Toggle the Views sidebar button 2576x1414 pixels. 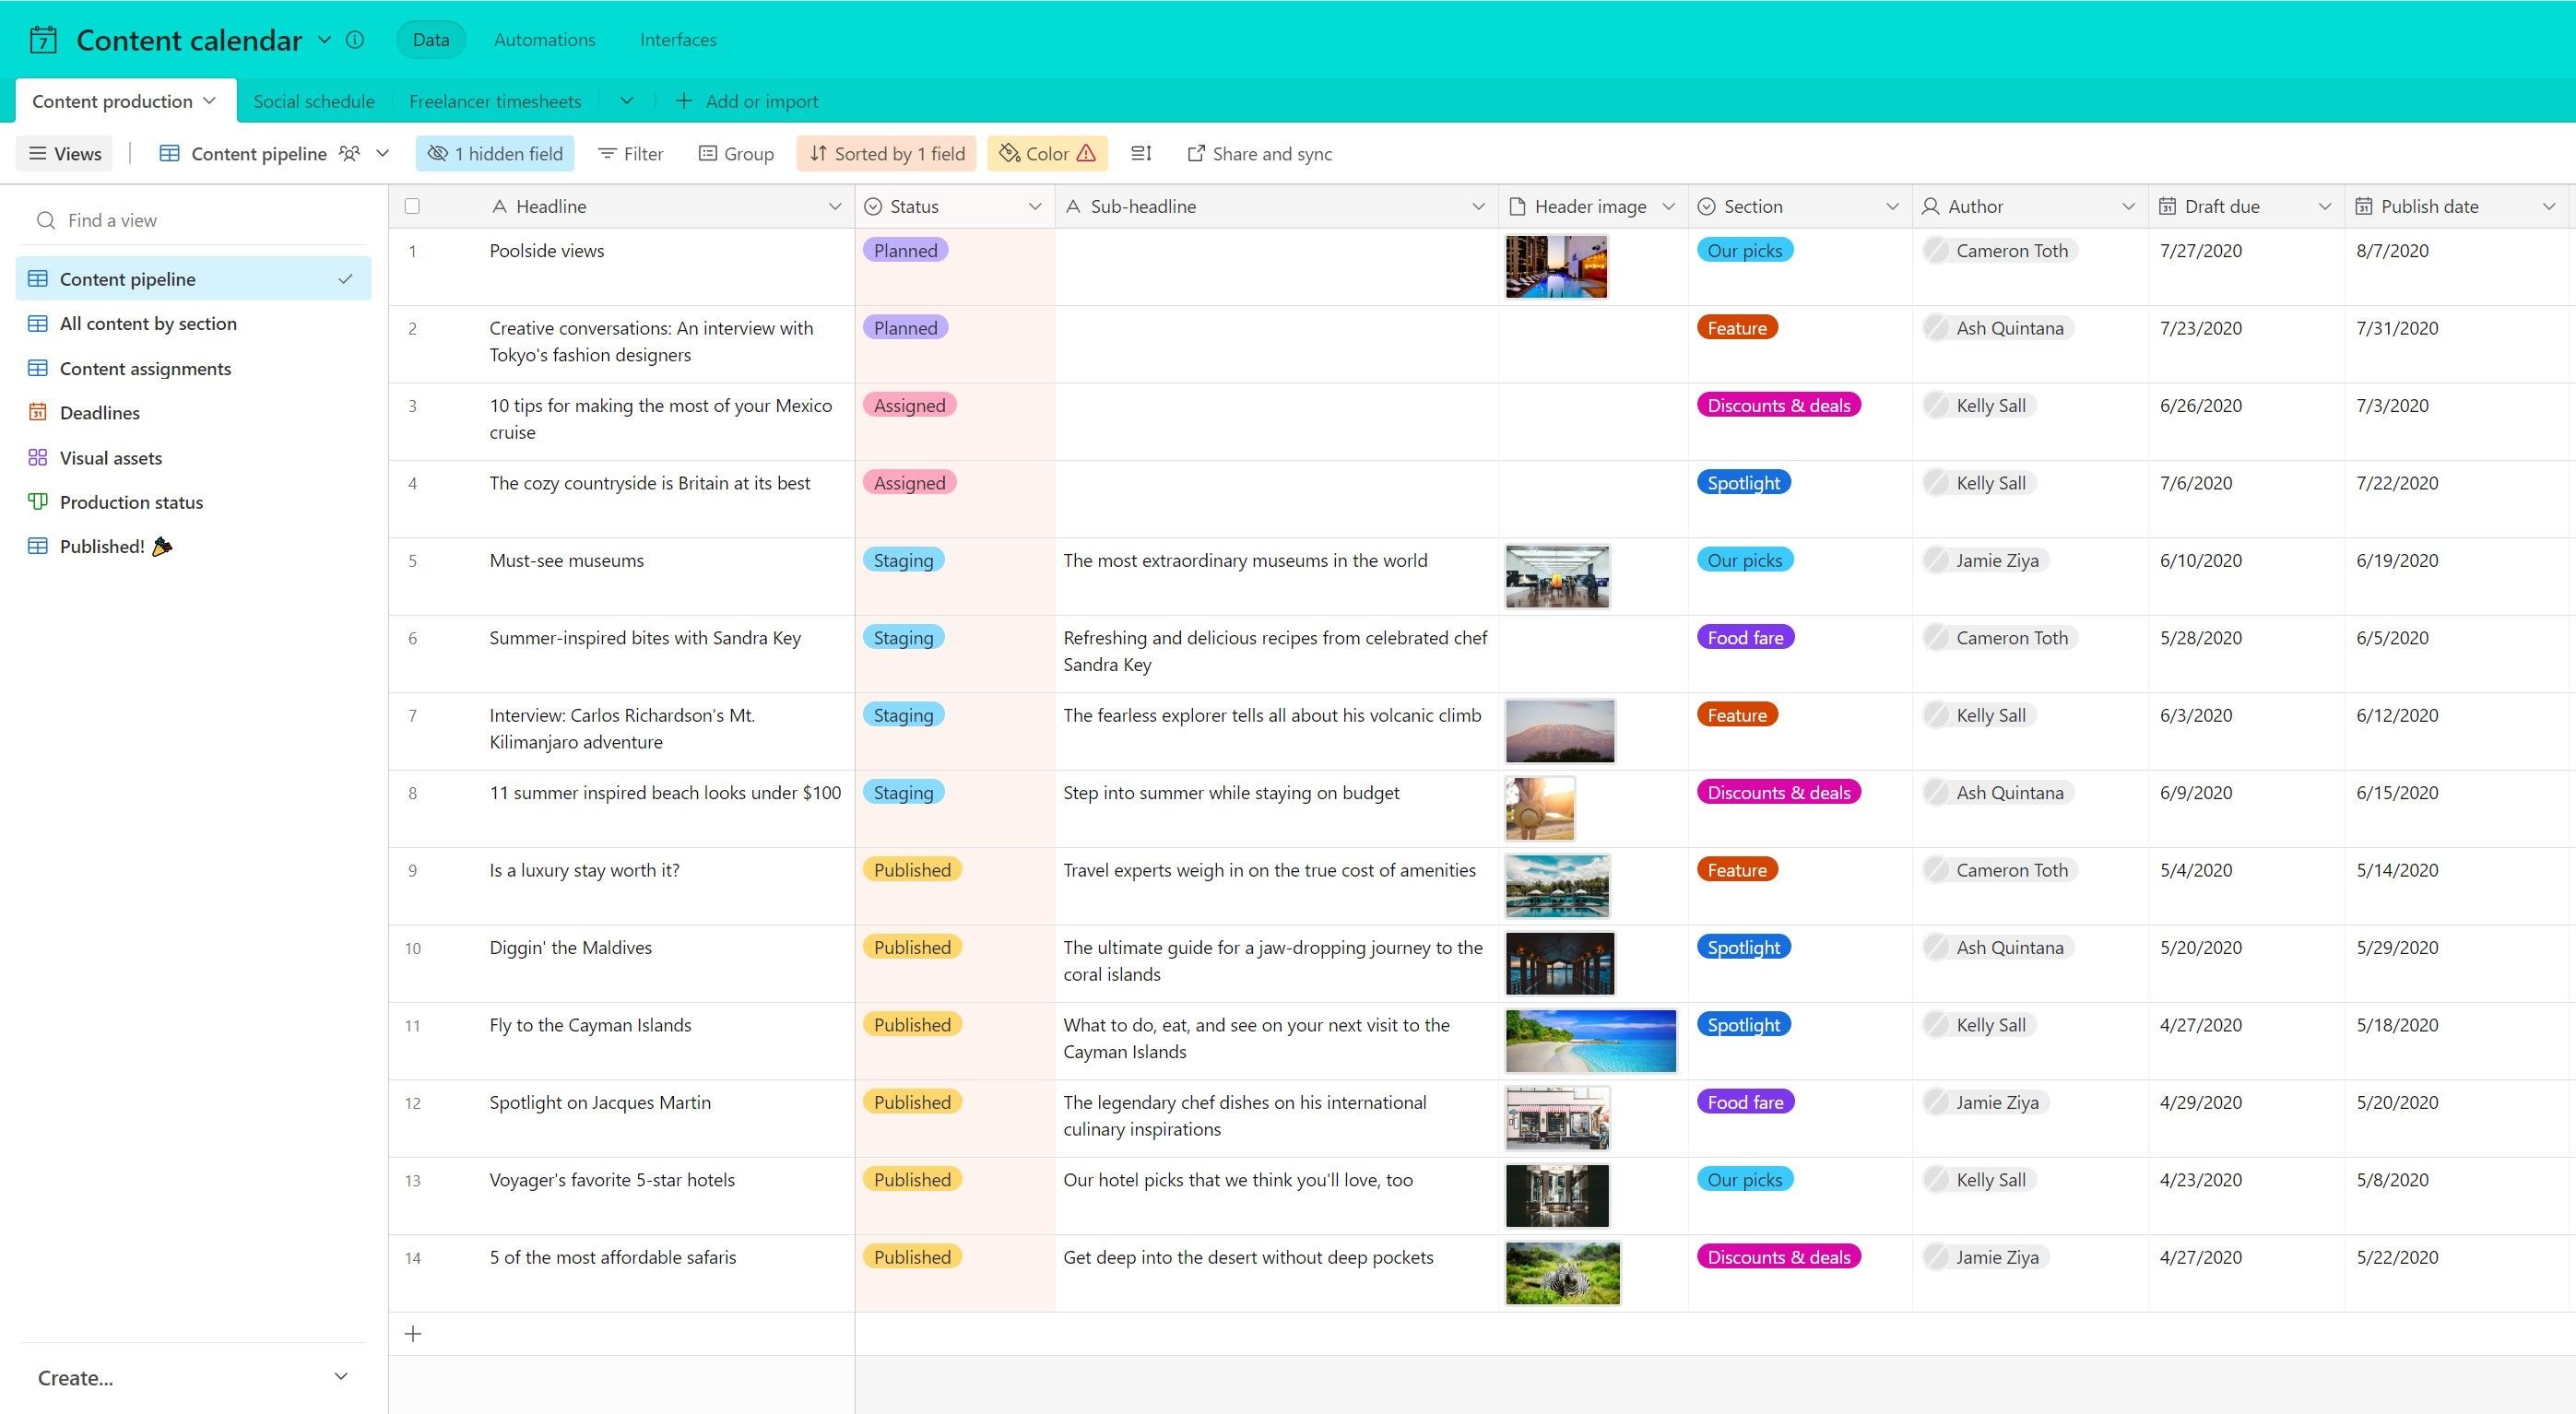coord(65,153)
